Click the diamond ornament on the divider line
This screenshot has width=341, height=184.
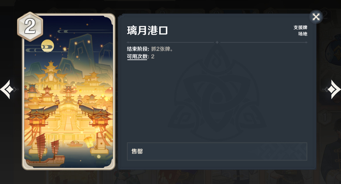click(217, 42)
